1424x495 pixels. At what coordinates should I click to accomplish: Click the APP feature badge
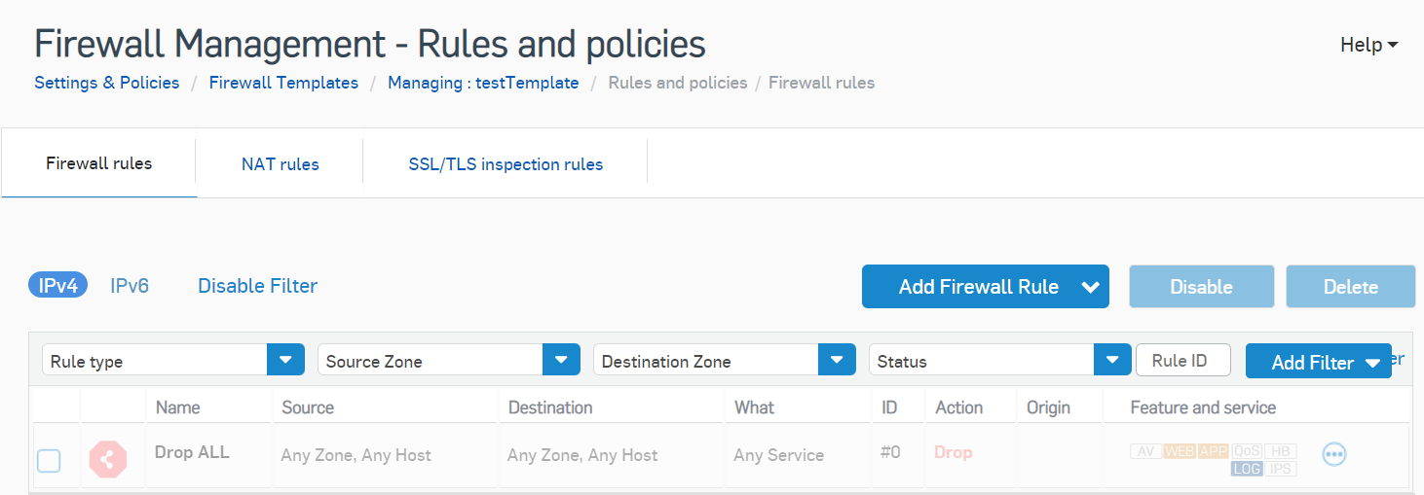[x=1213, y=451]
